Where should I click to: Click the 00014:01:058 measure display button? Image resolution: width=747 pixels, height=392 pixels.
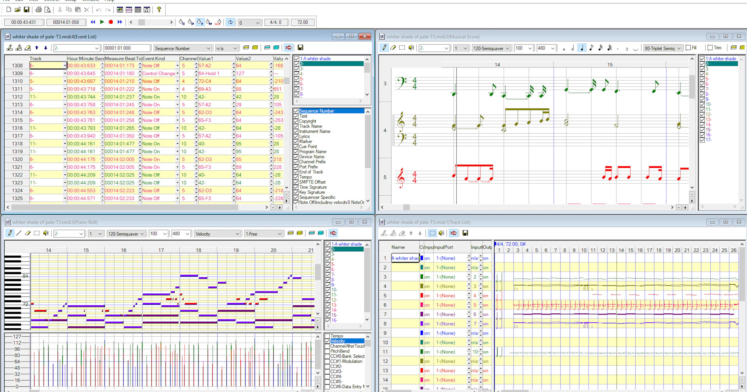[66, 22]
